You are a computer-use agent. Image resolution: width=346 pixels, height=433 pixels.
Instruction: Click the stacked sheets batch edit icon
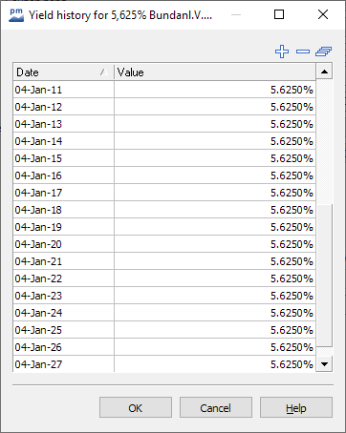click(324, 52)
